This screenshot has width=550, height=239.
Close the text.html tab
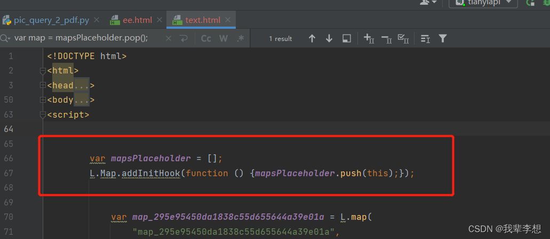click(x=228, y=20)
